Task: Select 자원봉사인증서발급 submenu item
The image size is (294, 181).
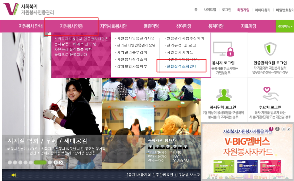Action: (x=183, y=59)
